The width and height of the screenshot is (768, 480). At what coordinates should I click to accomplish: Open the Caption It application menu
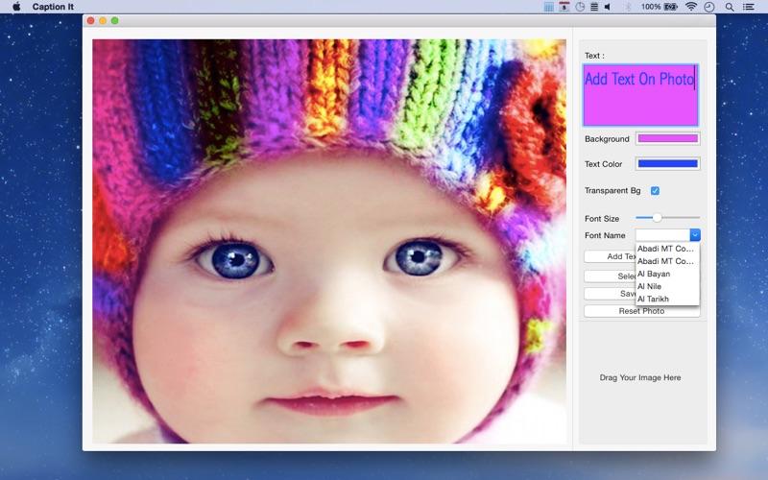click(53, 7)
